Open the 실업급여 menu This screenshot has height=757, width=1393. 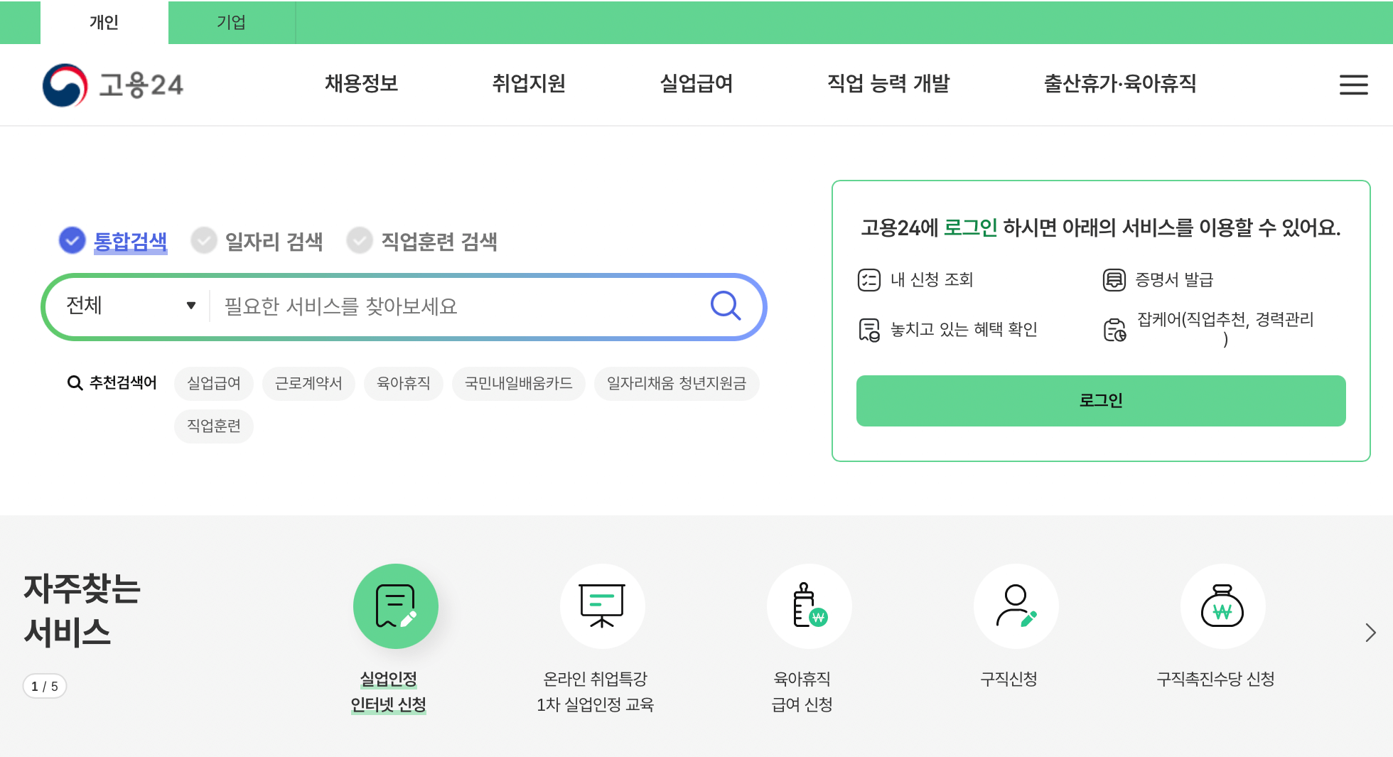pyautogui.click(x=695, y=84)
